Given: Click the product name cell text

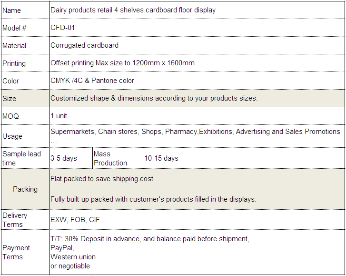Looking at the screenshot, I should [x=133, y=10].
